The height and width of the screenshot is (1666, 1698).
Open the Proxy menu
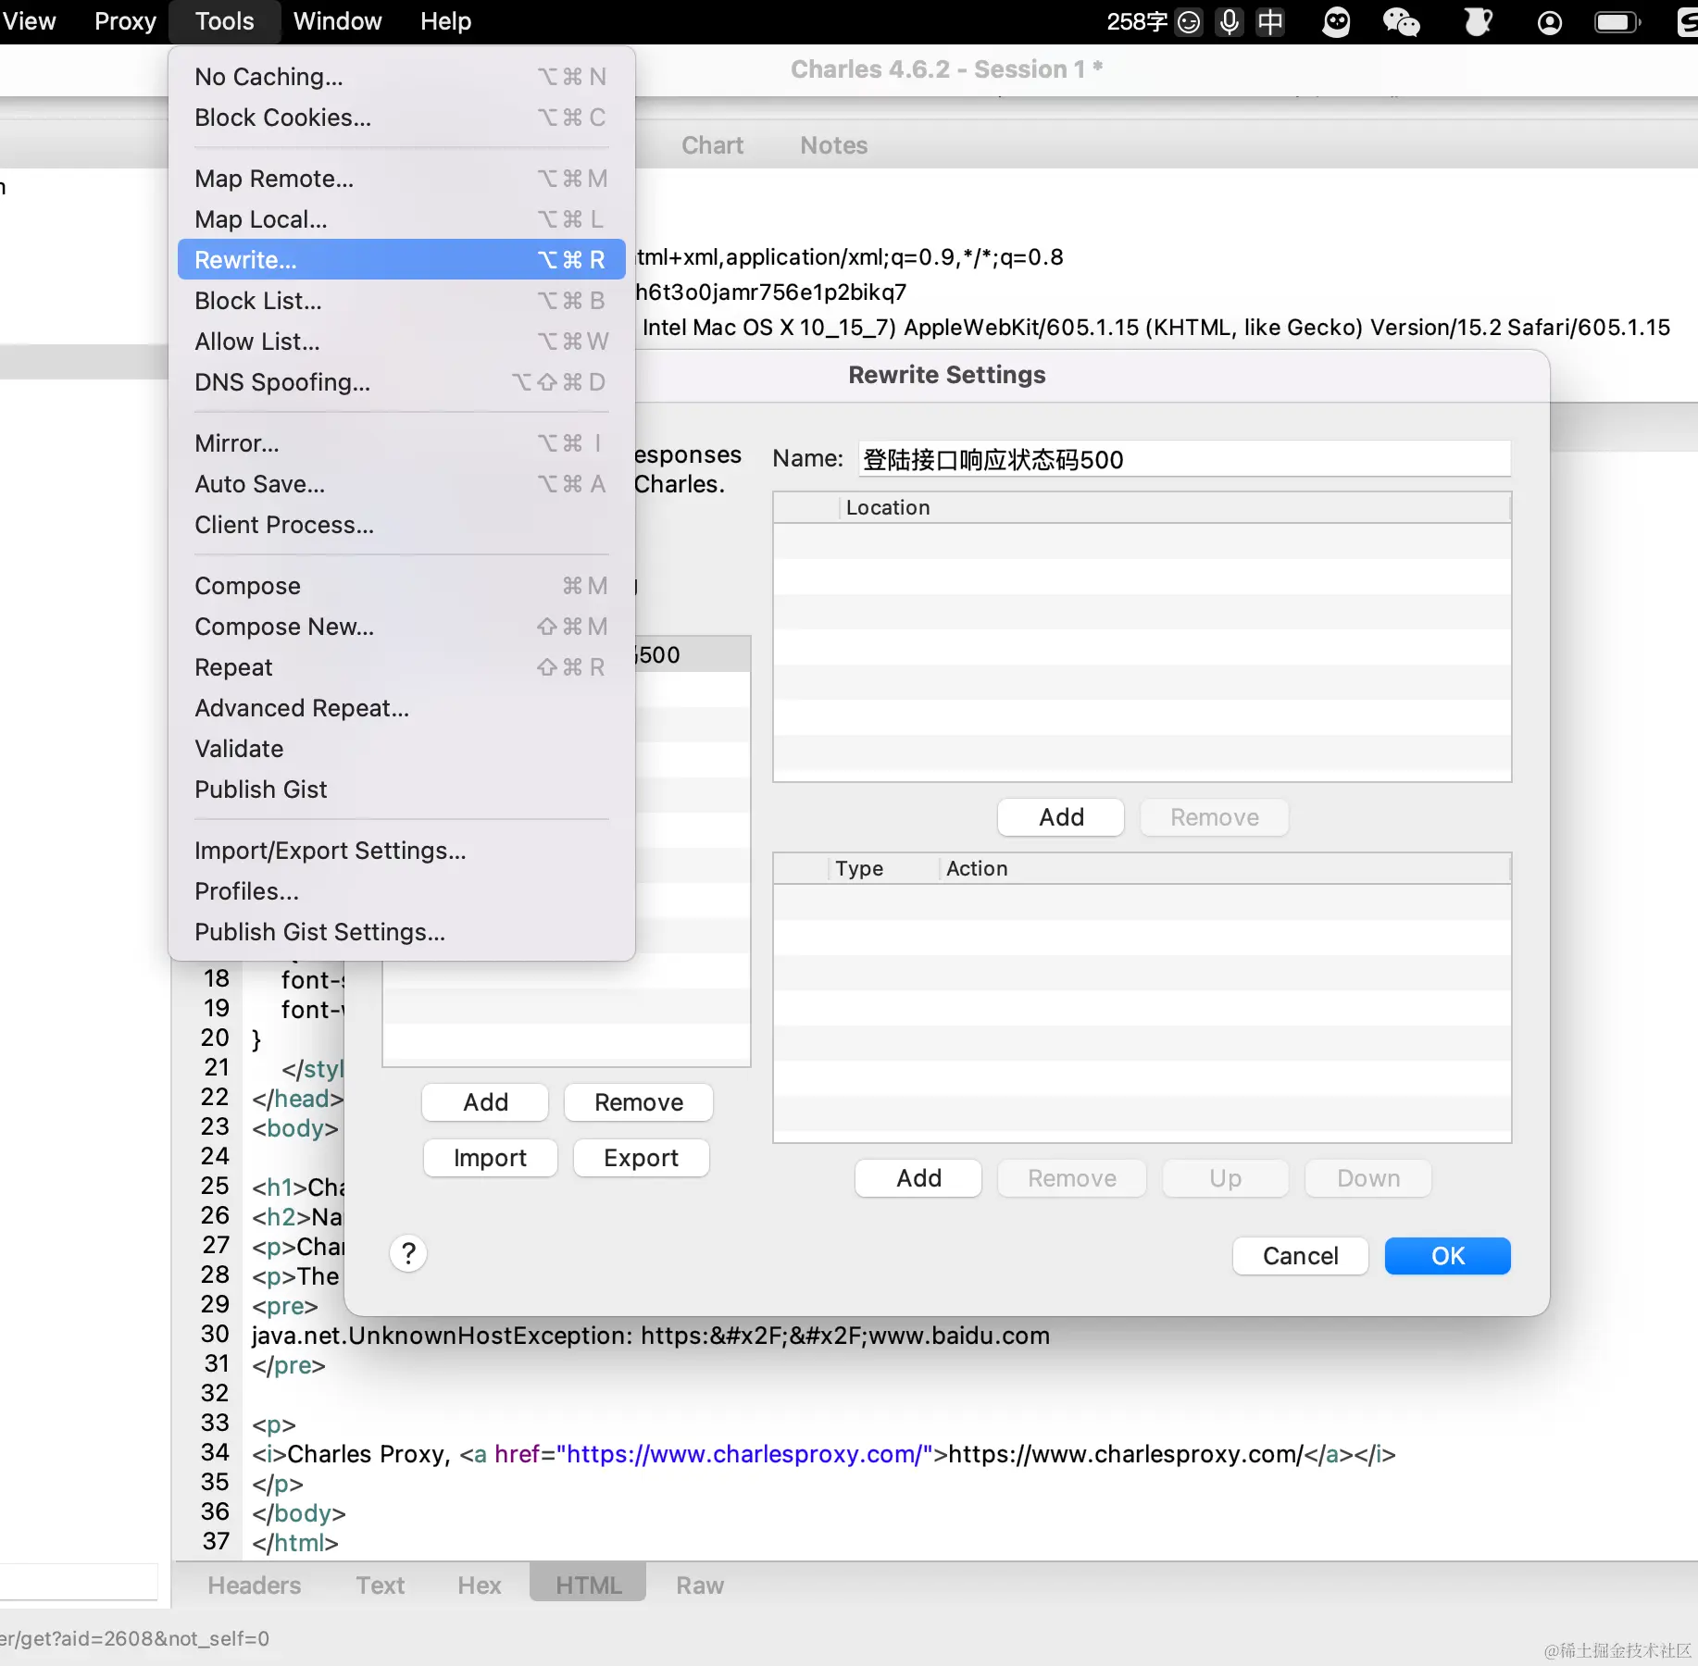(125, 21)
